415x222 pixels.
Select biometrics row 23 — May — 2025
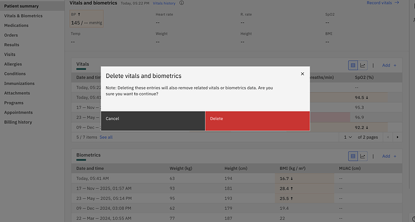click(x=236, y=199)
